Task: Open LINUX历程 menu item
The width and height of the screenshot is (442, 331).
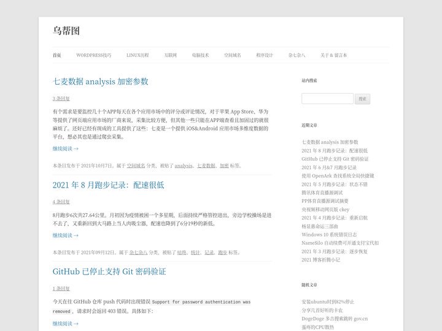Action: point(138,55)
